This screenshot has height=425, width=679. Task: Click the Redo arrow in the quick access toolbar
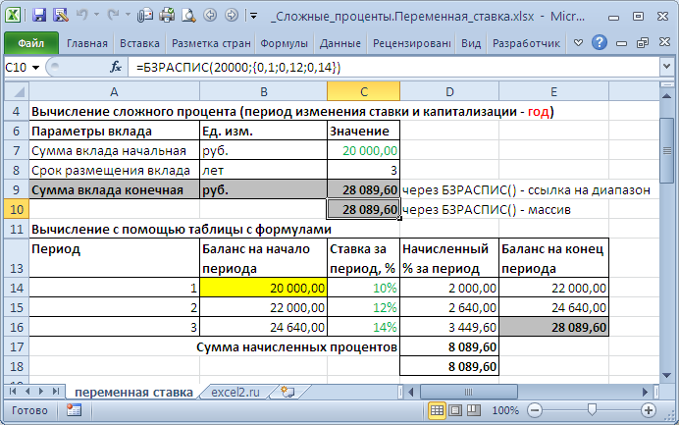114,15
